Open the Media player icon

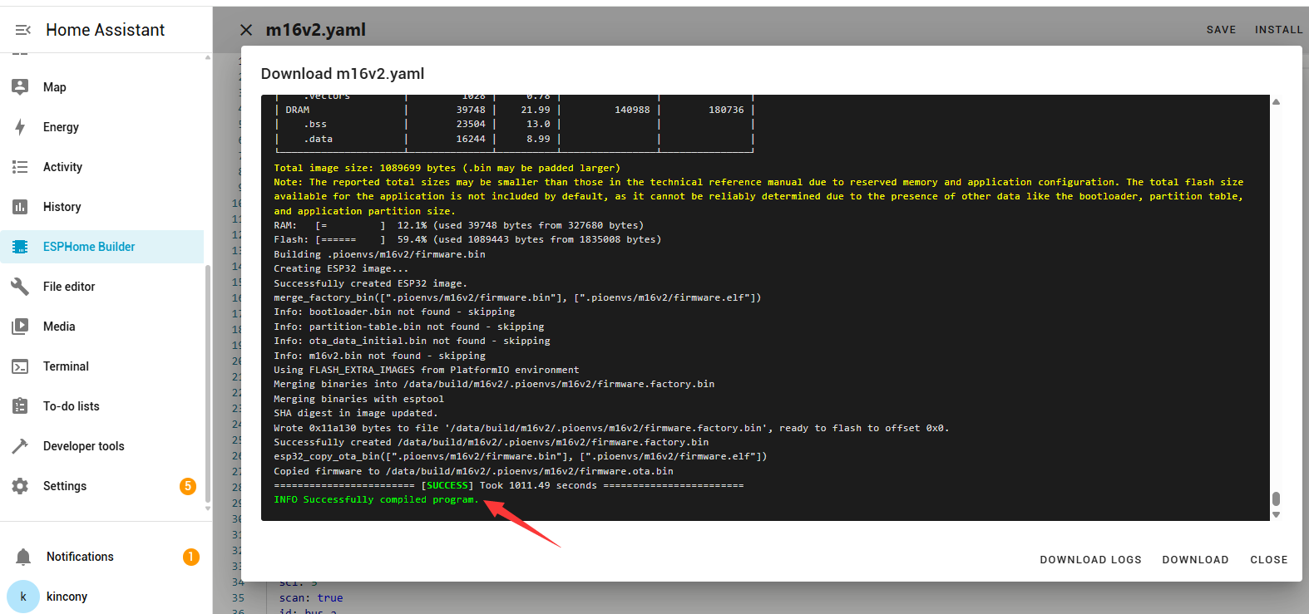coord(21,327)
